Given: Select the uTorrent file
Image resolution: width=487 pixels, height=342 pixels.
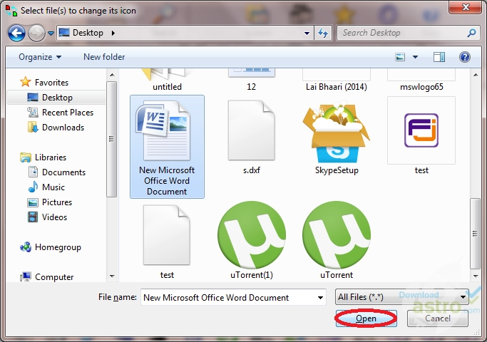Looking at the screenshot, I should coord(337,240).
